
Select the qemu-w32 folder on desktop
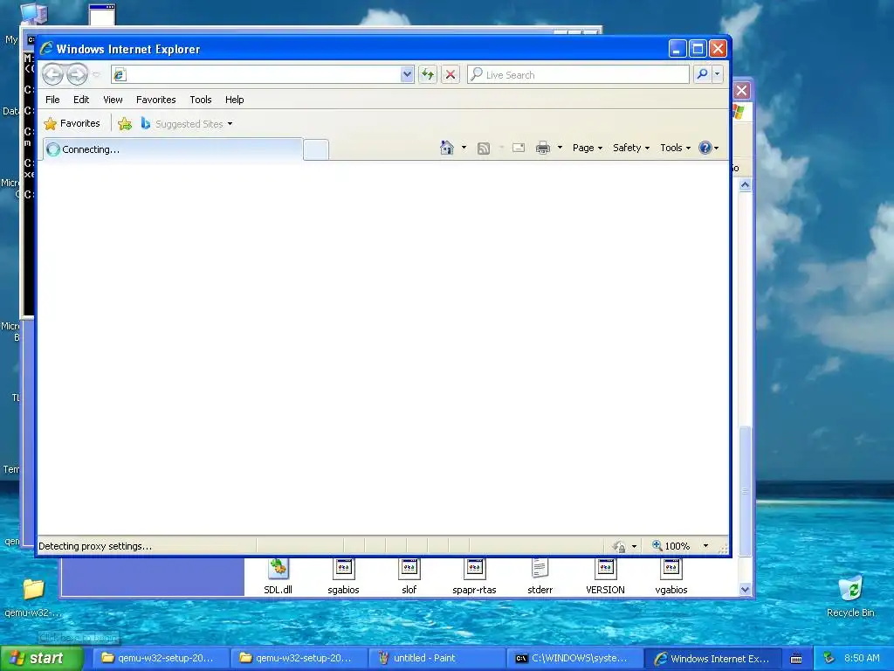pos(33,598)
